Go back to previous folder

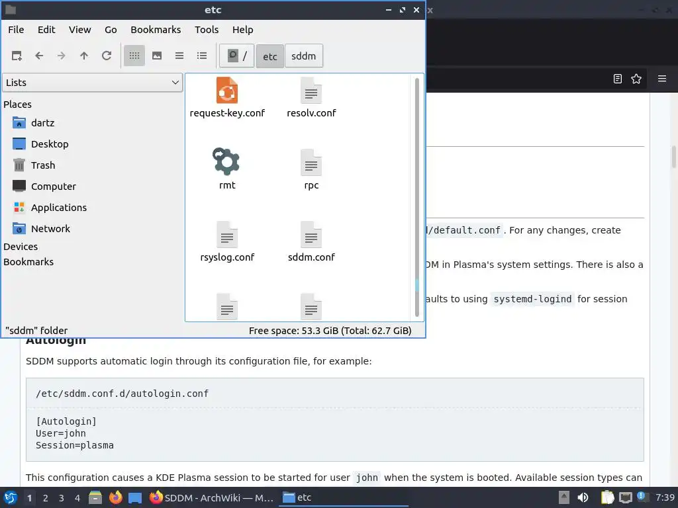coord(39,56)
